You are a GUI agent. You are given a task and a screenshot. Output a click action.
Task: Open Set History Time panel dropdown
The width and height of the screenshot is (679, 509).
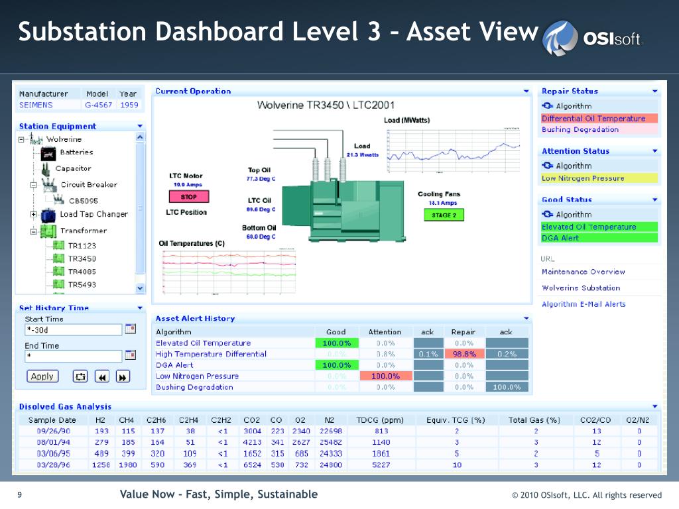point(140,308)
